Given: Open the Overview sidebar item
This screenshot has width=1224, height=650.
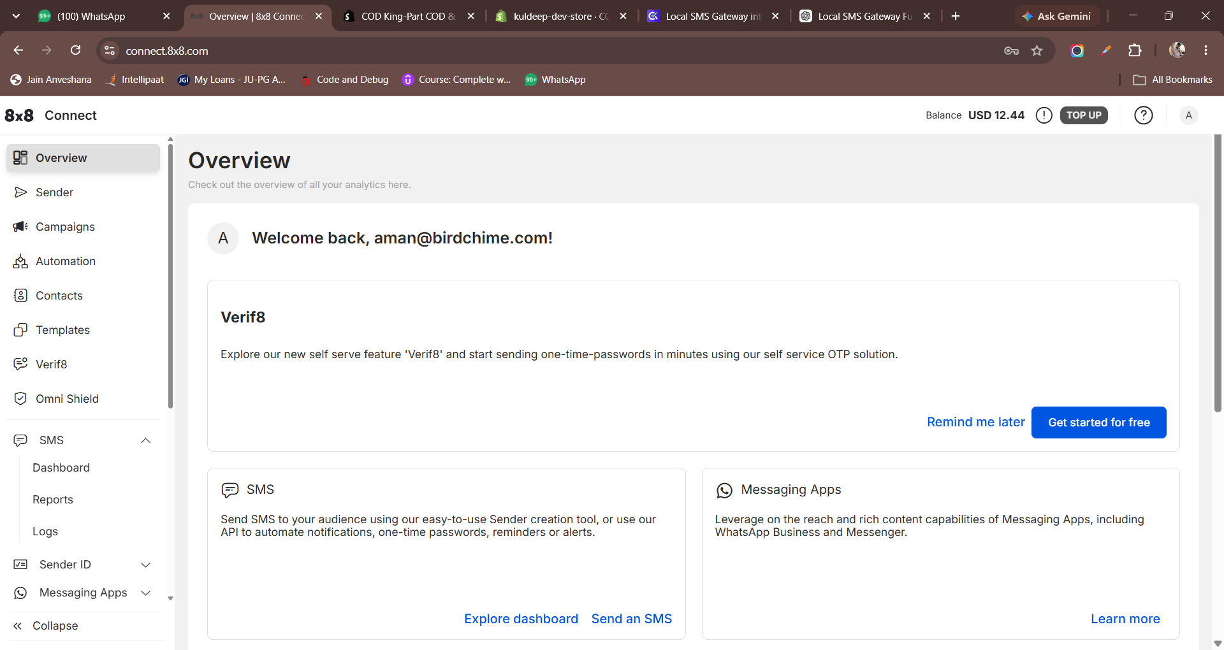Looking at the screenshot, I should [83, 158].
